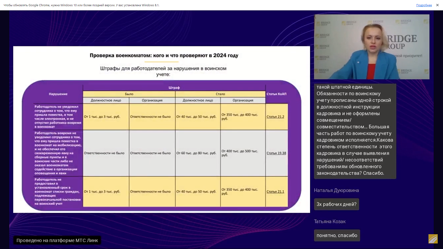Click the "От 400 тыс. до 500 тыс. руб." cell
The width and height of the screenshot is (443, 249).
pyautogui.click(x=240, y=153)
